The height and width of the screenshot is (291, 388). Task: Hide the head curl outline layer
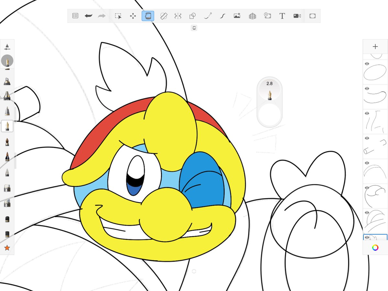(367, 188)
